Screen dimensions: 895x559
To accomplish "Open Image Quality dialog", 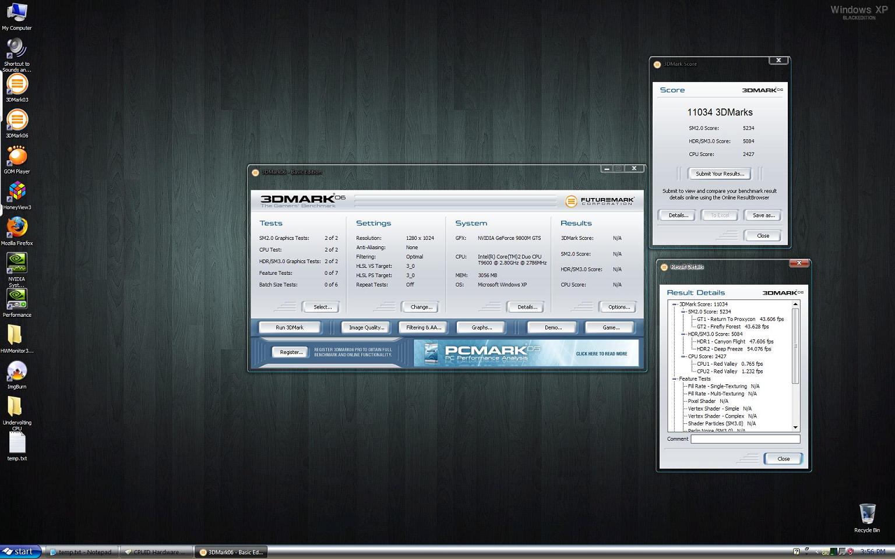I will (366, 327).
